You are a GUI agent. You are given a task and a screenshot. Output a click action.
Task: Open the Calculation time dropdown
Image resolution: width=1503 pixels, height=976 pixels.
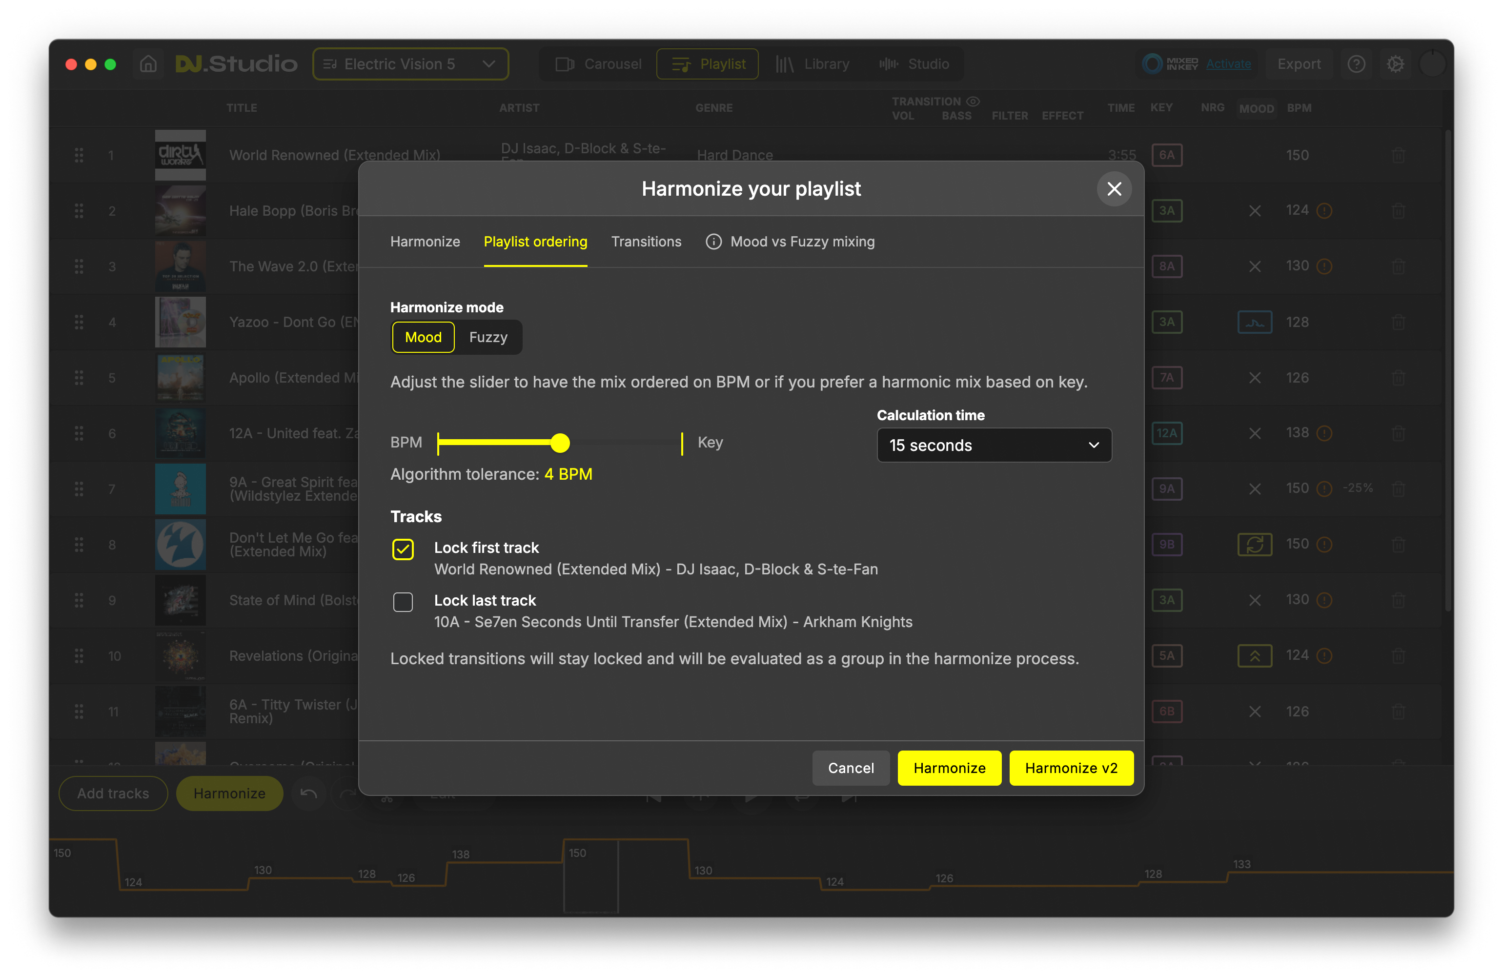tap(994, 446)
